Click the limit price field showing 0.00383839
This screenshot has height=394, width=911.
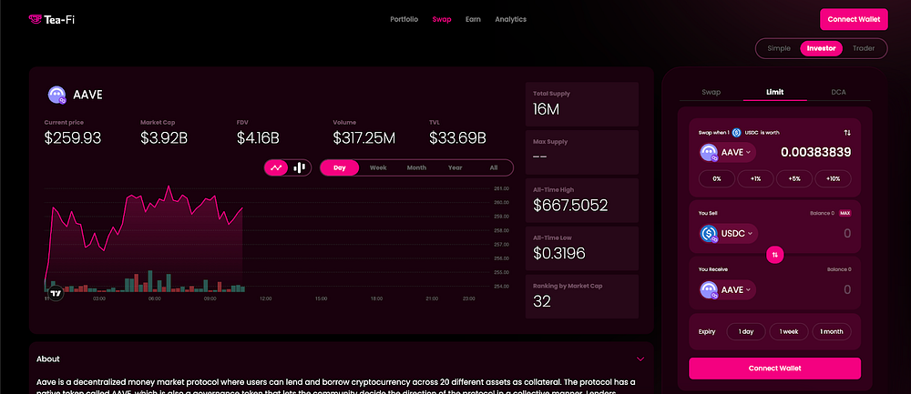tap(815, 153)
